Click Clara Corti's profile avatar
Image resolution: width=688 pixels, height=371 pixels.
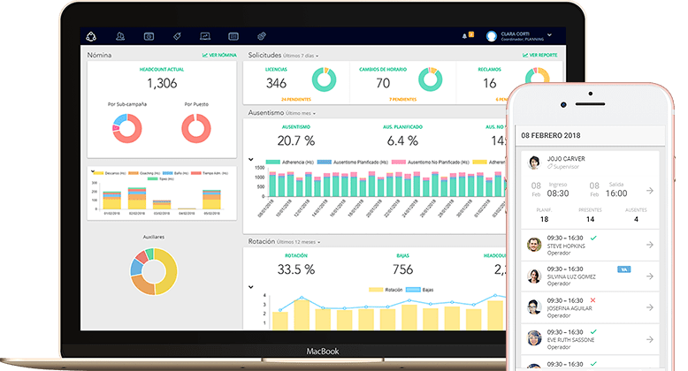[x=492, y=36]
